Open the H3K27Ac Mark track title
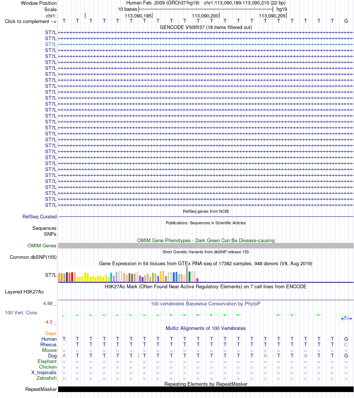The width and height of the screenshot is (354, 398). point(206,286)
